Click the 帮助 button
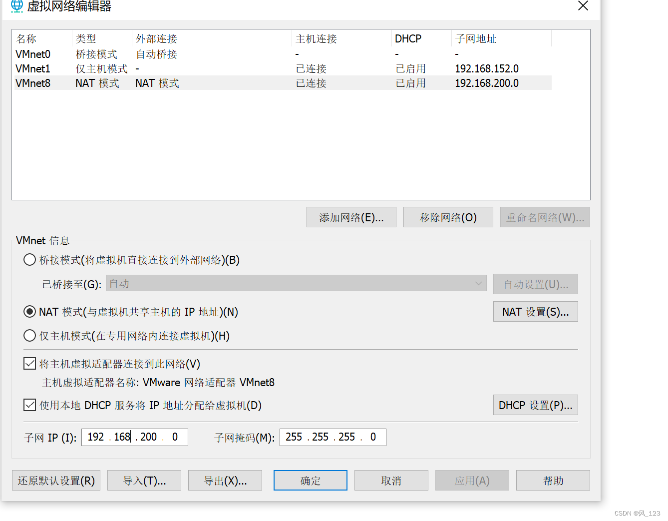Viewport: 668px width, 521px height. (x=553, y=481)
